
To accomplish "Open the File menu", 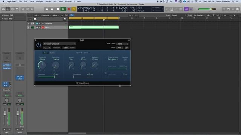I will (20, 1).
